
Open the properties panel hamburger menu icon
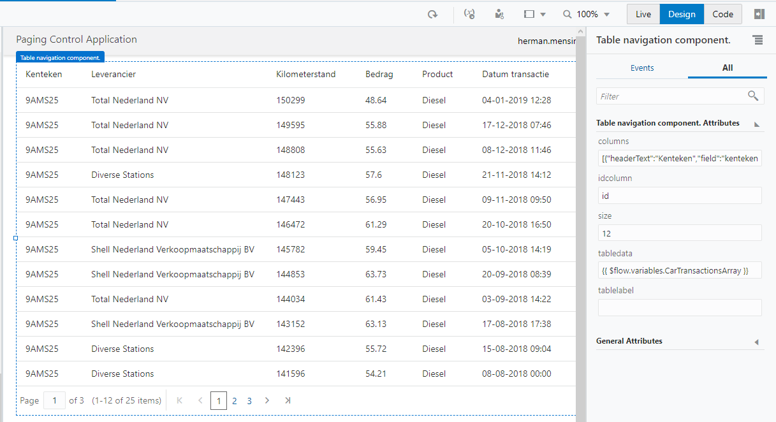pos(758,40)
